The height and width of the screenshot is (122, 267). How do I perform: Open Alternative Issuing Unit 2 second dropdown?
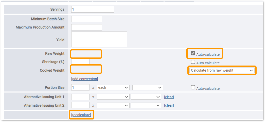tap(146, 105)
